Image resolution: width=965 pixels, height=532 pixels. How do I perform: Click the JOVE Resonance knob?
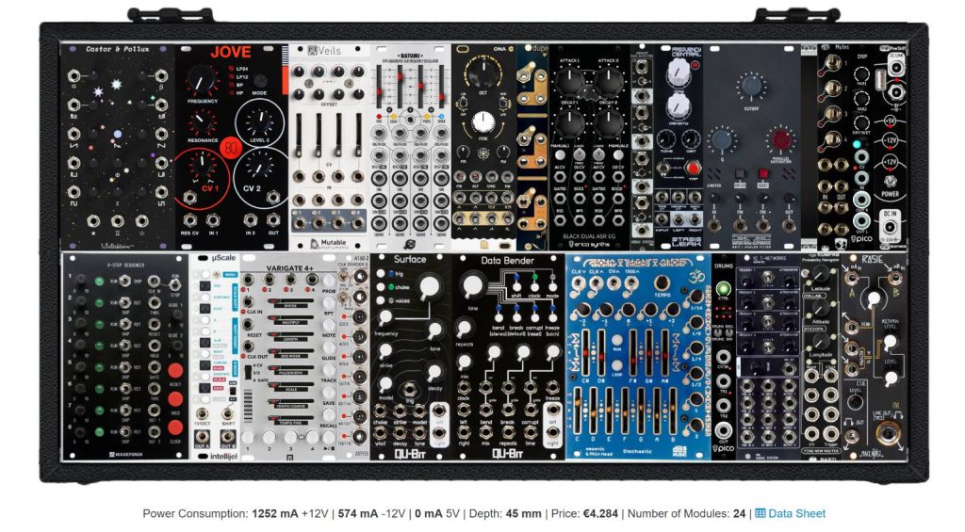click(x=203, y=123)
